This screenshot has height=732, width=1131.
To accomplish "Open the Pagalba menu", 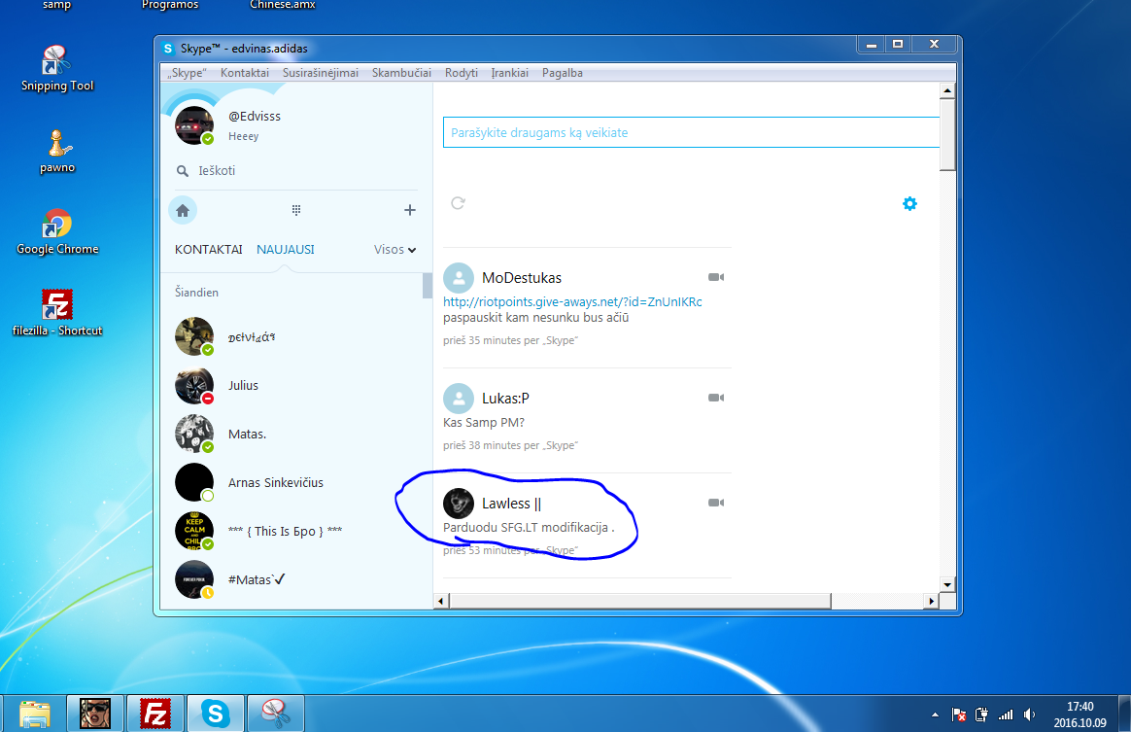I will pyautogui.click(x=563, y=73).
